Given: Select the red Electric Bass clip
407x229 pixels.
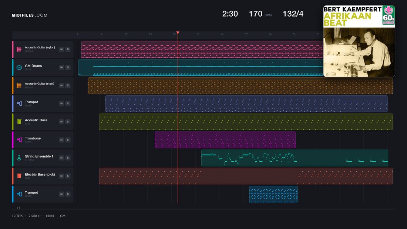Looking at the screenshot, I should (246, 176).
